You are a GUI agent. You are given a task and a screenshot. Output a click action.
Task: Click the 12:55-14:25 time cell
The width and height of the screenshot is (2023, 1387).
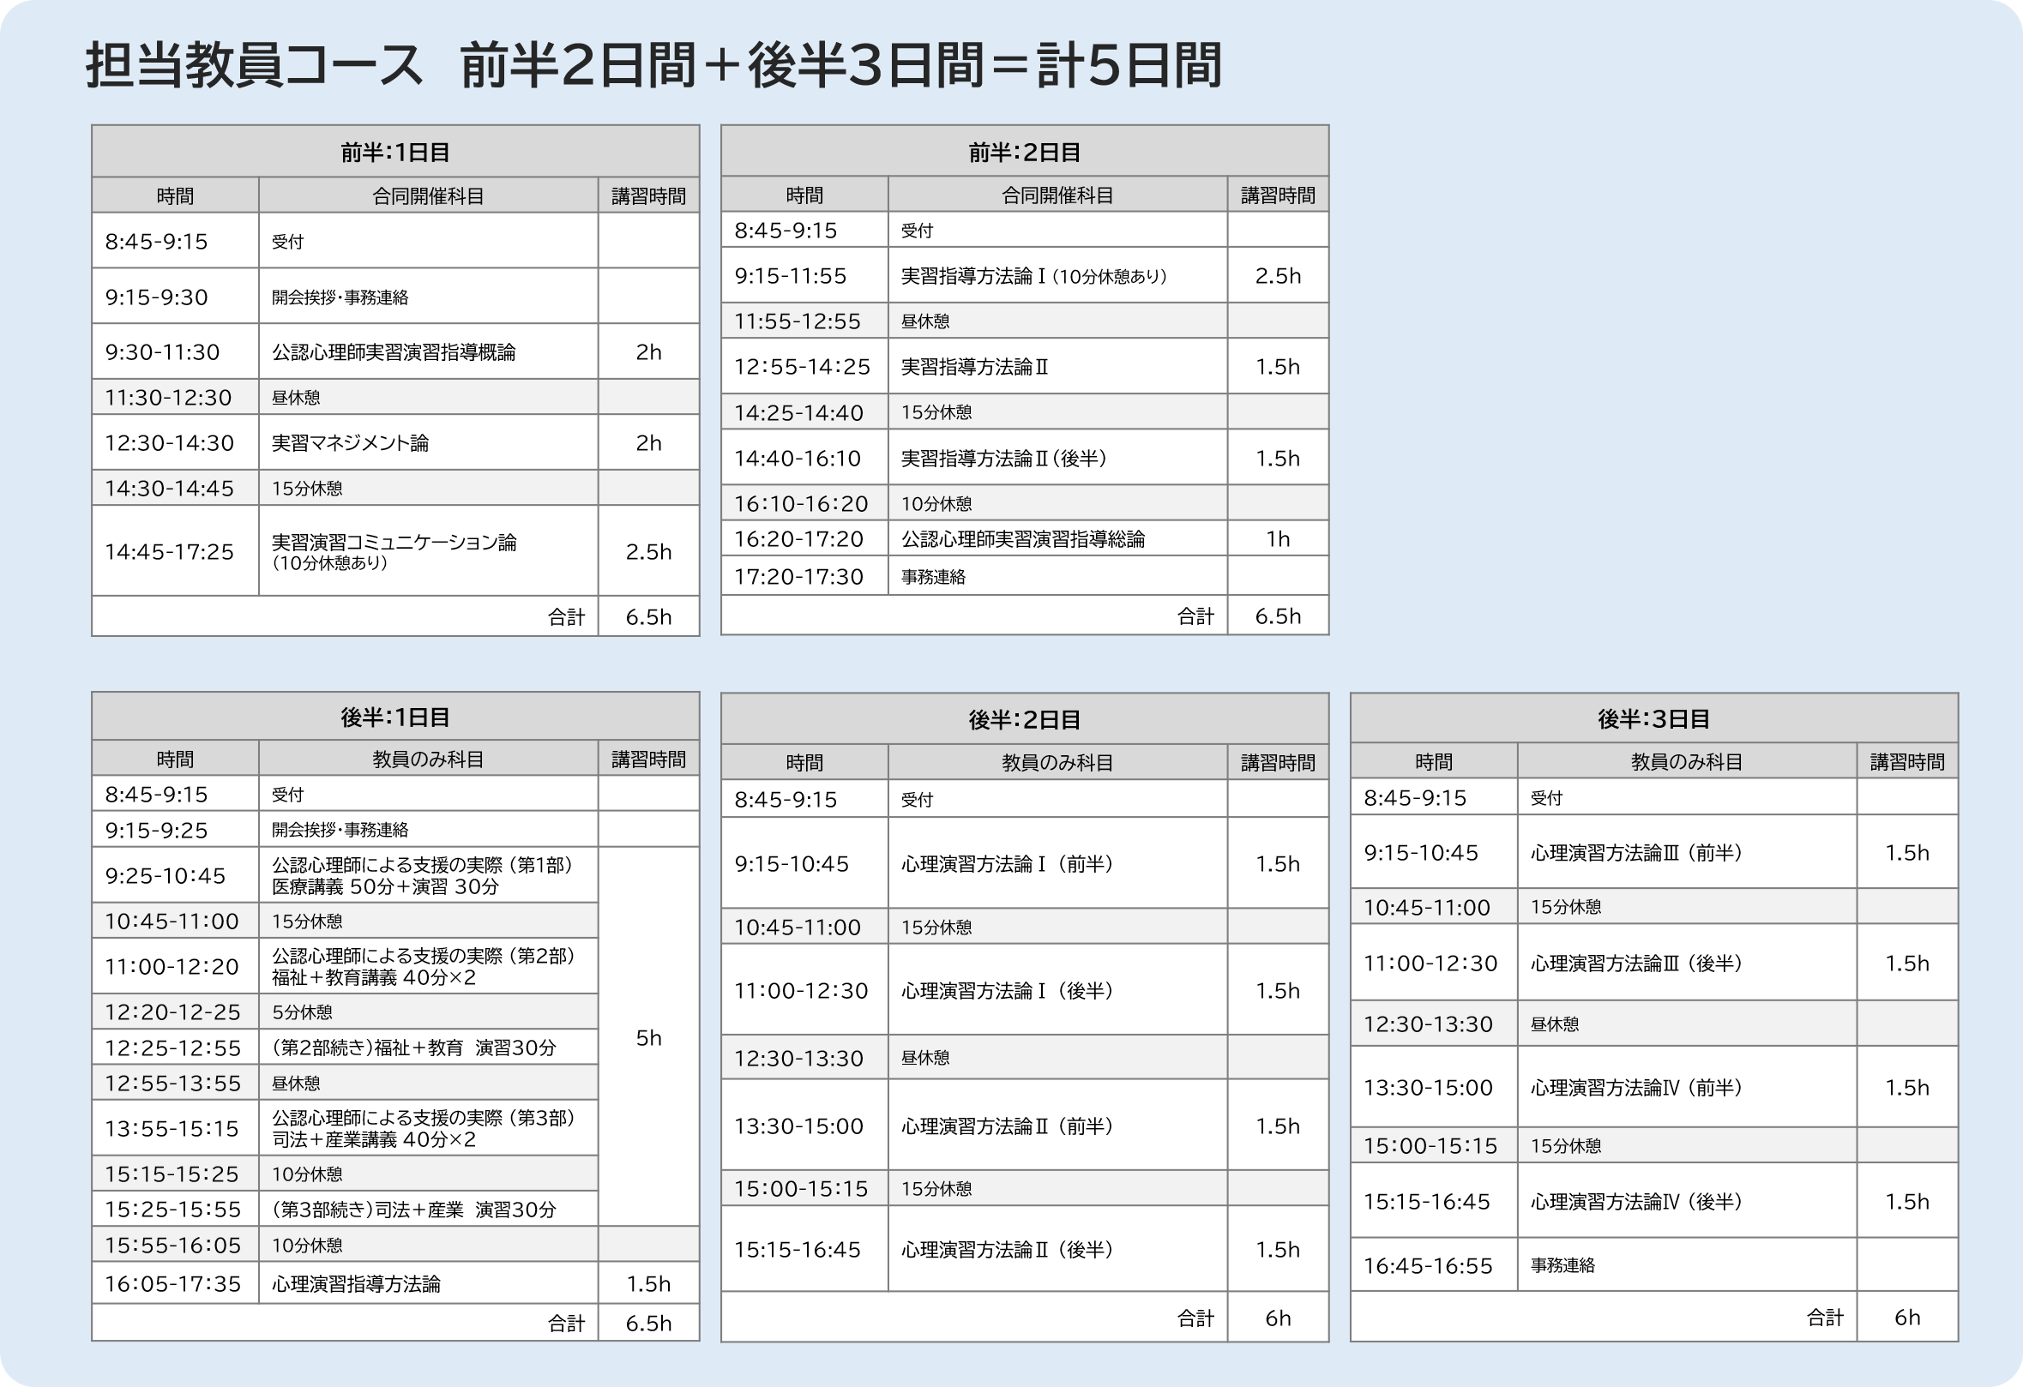point(804,365)
